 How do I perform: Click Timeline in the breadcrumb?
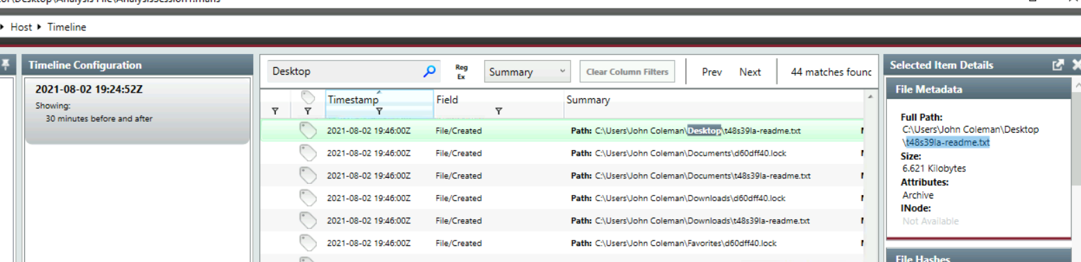point(67,27)
